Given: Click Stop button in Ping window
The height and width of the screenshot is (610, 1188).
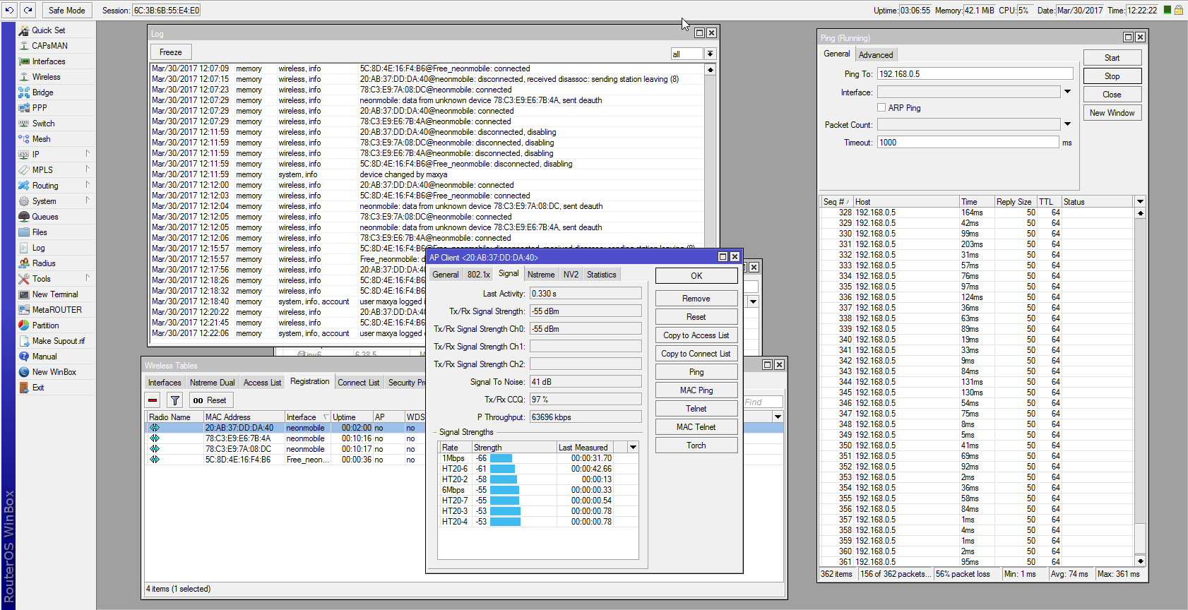Looking at the screenshot, I should (x=1112, y=76).
